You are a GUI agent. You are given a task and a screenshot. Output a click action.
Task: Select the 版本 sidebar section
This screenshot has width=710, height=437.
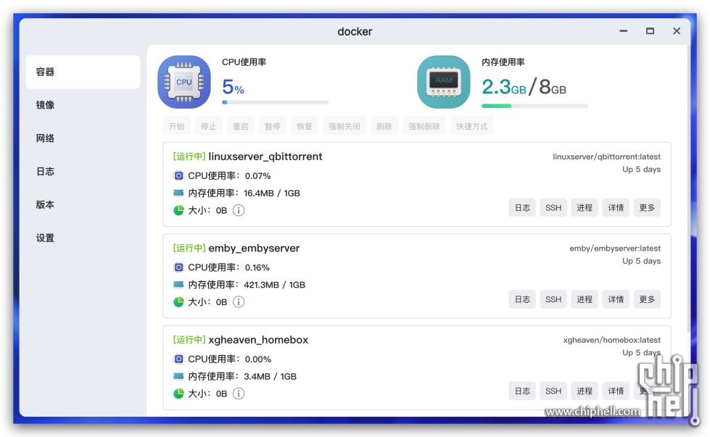(x=83, y=204)
